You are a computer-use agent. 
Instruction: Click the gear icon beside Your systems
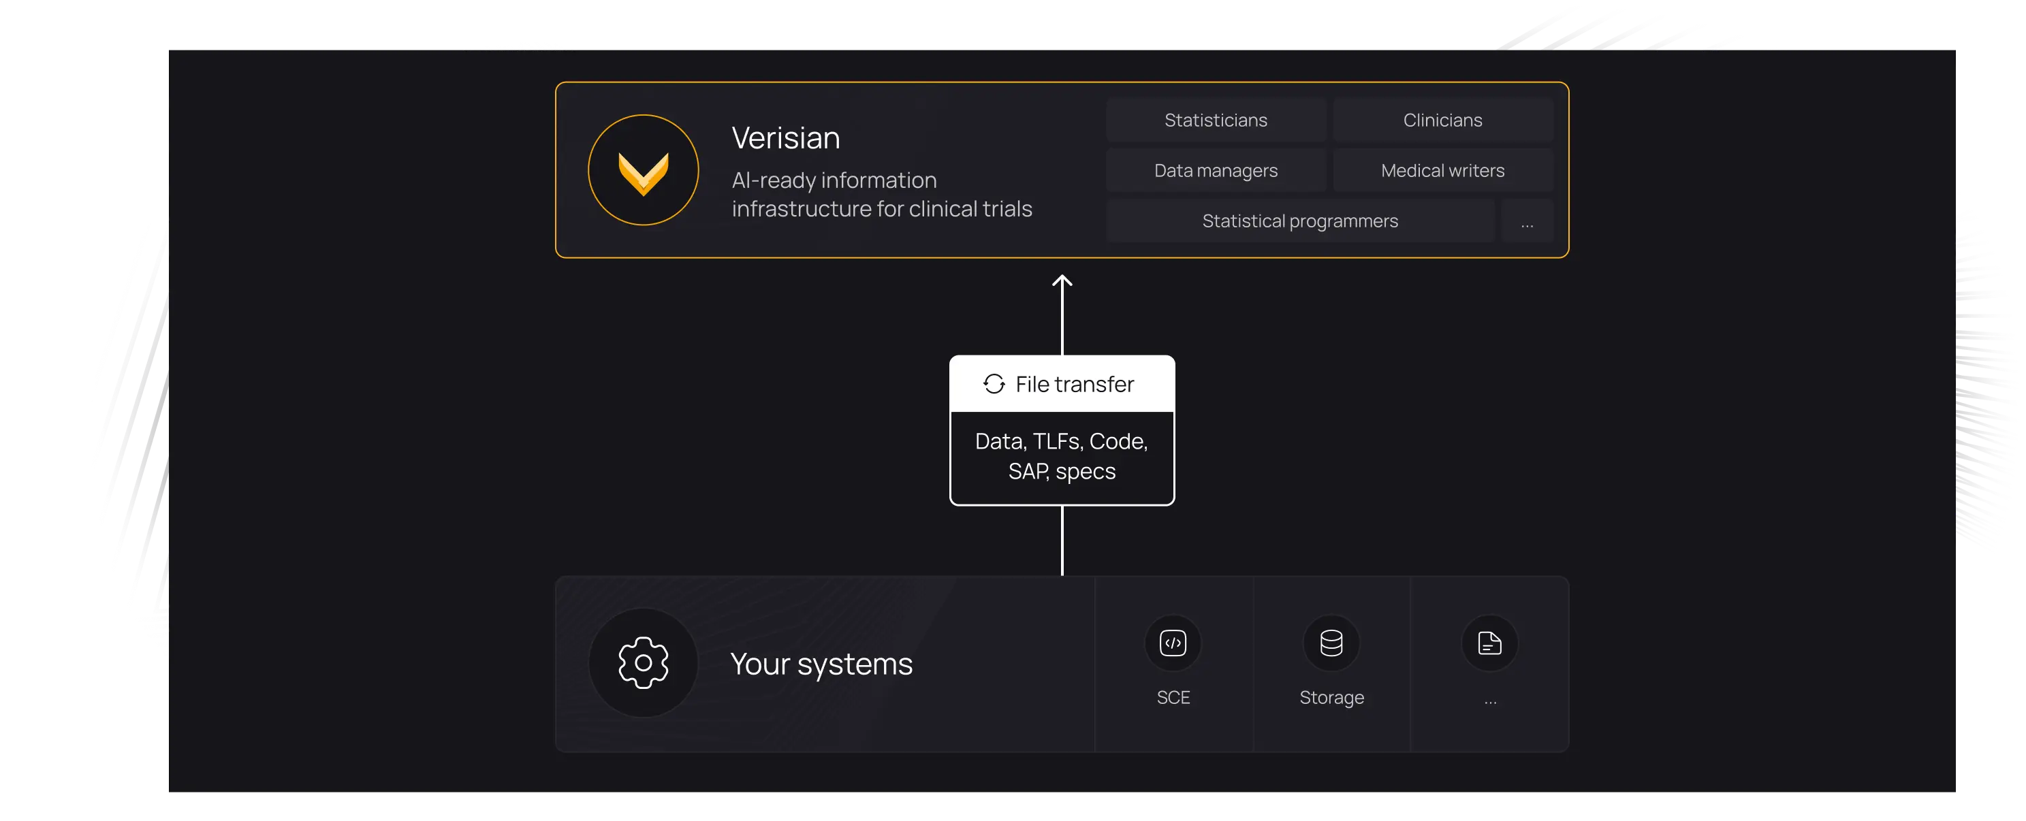click(643, 663)
